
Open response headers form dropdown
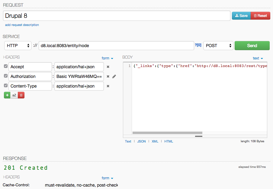pyautogui.click(x=108, y=178)
